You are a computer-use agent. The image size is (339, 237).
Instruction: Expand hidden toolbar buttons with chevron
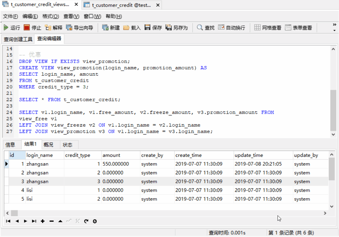[x=334, y=24]
